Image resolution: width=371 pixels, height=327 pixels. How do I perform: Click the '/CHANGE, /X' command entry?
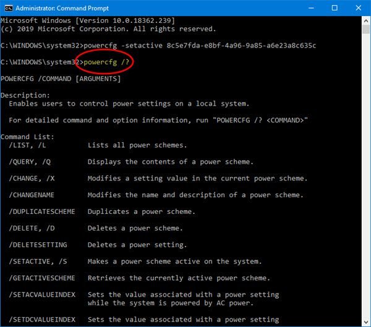(x=32, y=179)
